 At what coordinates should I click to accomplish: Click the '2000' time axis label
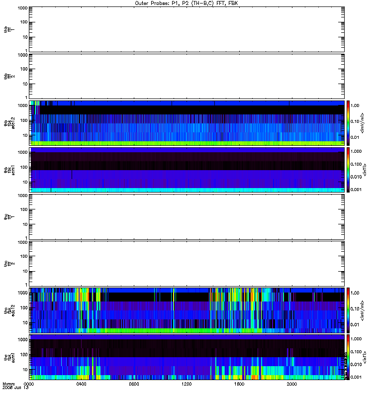coord(292,384)
